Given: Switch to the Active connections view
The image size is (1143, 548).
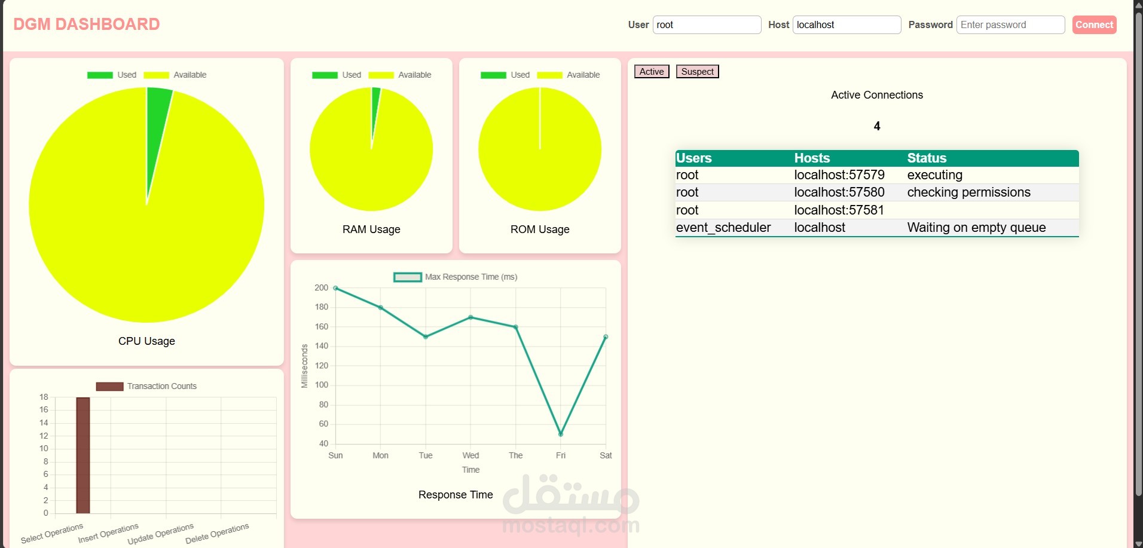Looking at the screenshot, I should pos(652,72).
